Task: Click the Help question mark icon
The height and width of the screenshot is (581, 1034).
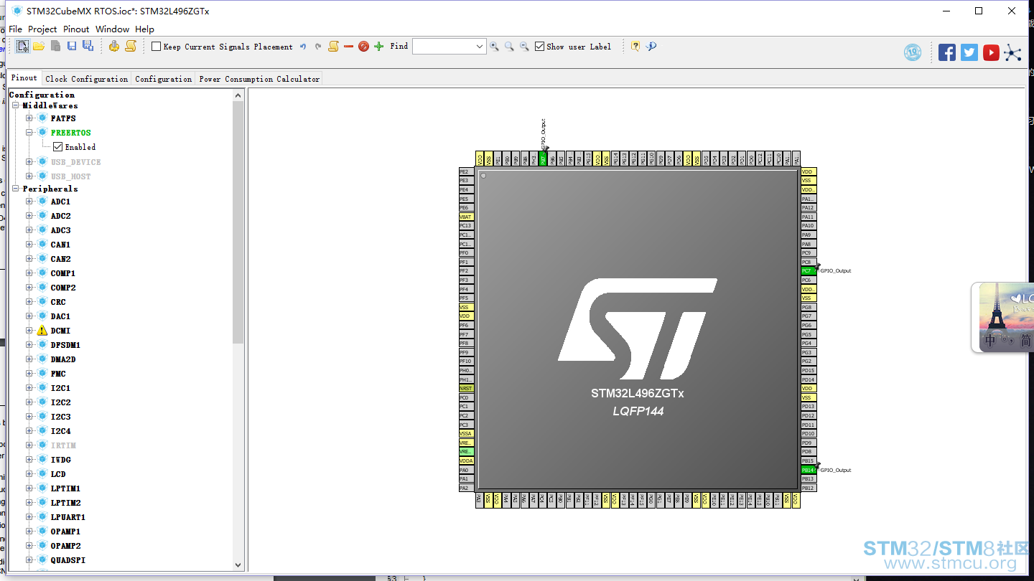Action: 635,47
